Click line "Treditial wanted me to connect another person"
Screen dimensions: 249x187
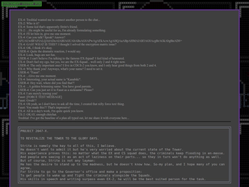tap(59, 20)
